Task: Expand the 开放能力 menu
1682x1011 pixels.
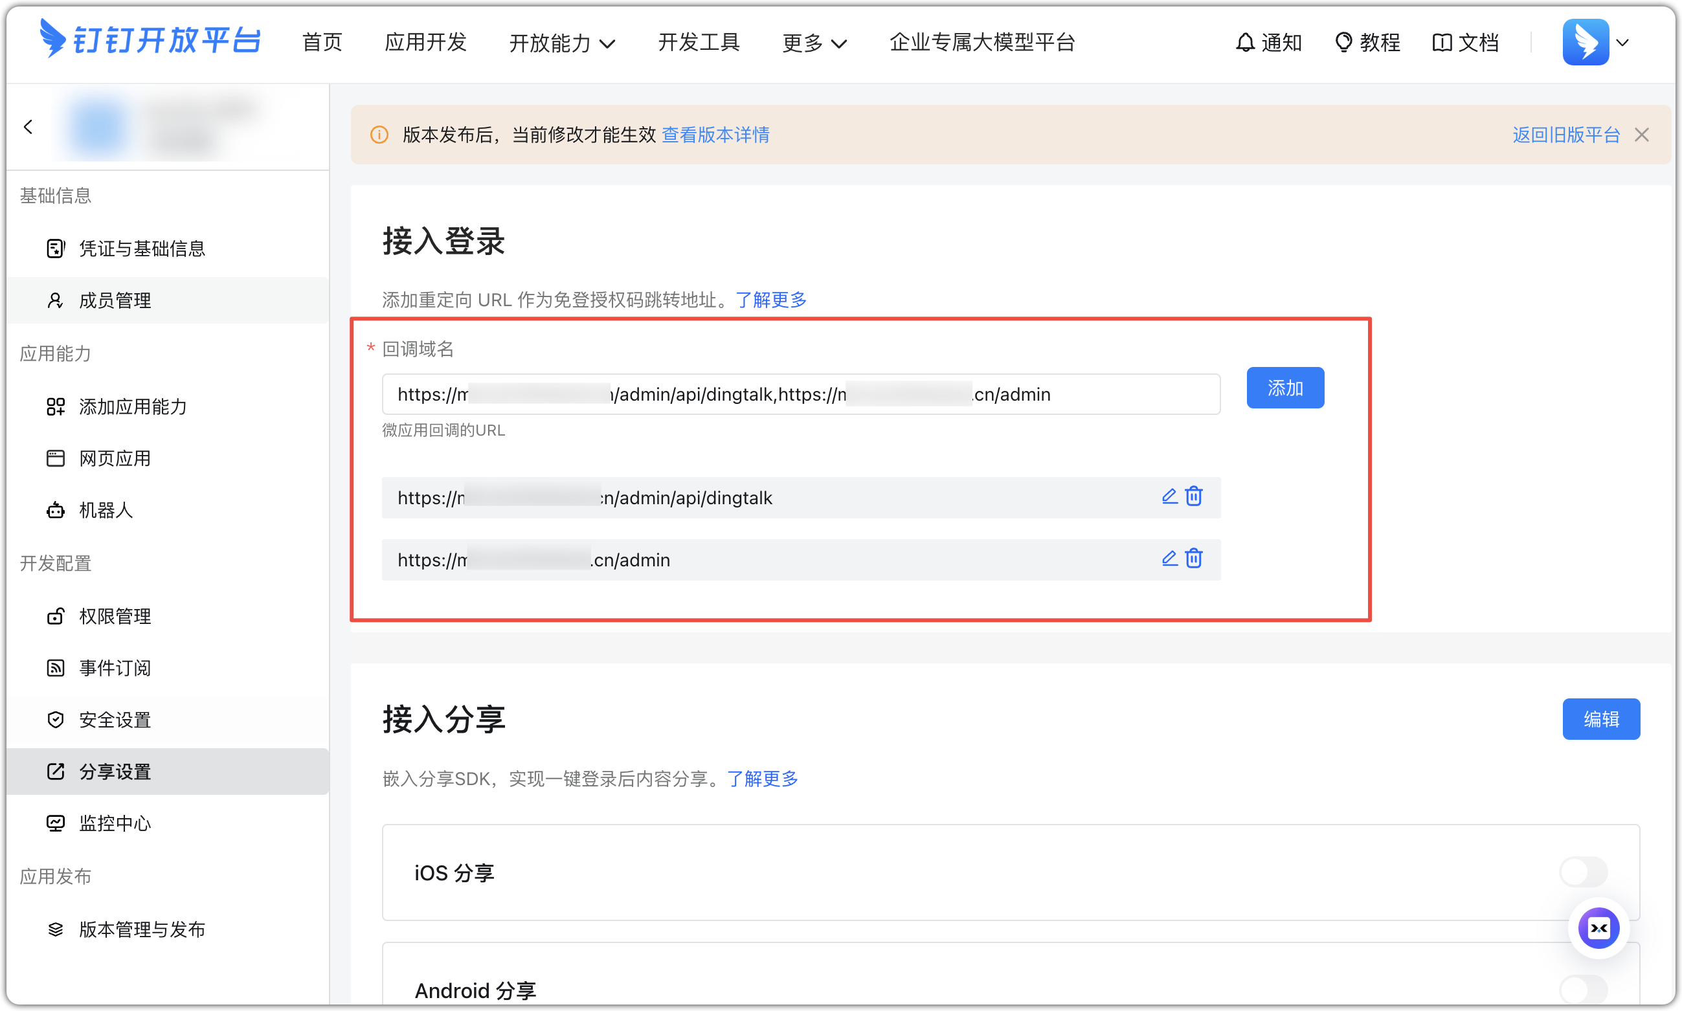Action: 561,42
